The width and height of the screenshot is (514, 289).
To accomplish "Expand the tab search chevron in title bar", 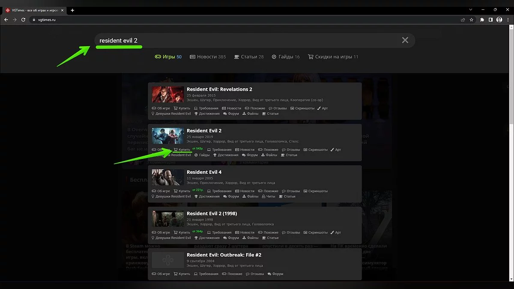I will (x=471, y=9).
